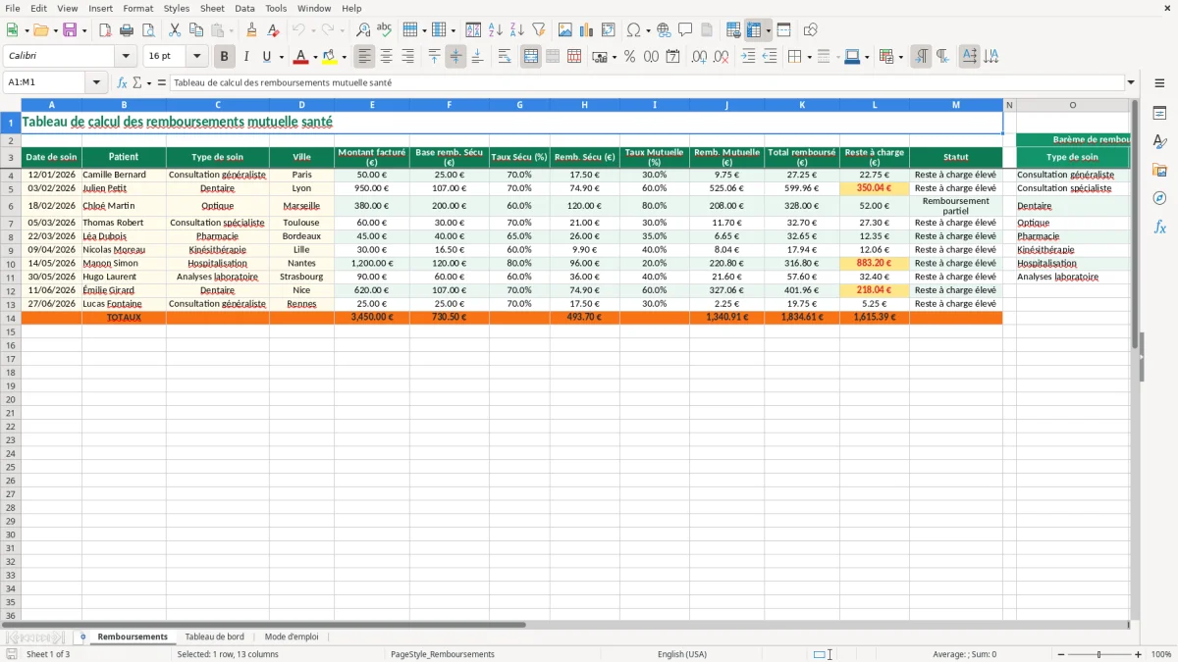Open Print Preview from the toolbar
This screenshot has height=662, width=1178.
(x=148, y=30)
